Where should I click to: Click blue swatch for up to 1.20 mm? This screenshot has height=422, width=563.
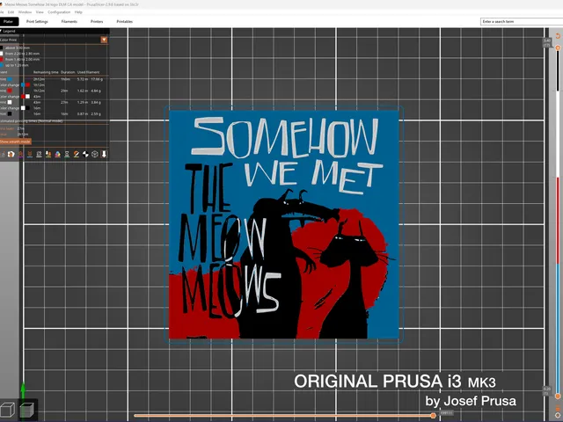pos(2,65)
